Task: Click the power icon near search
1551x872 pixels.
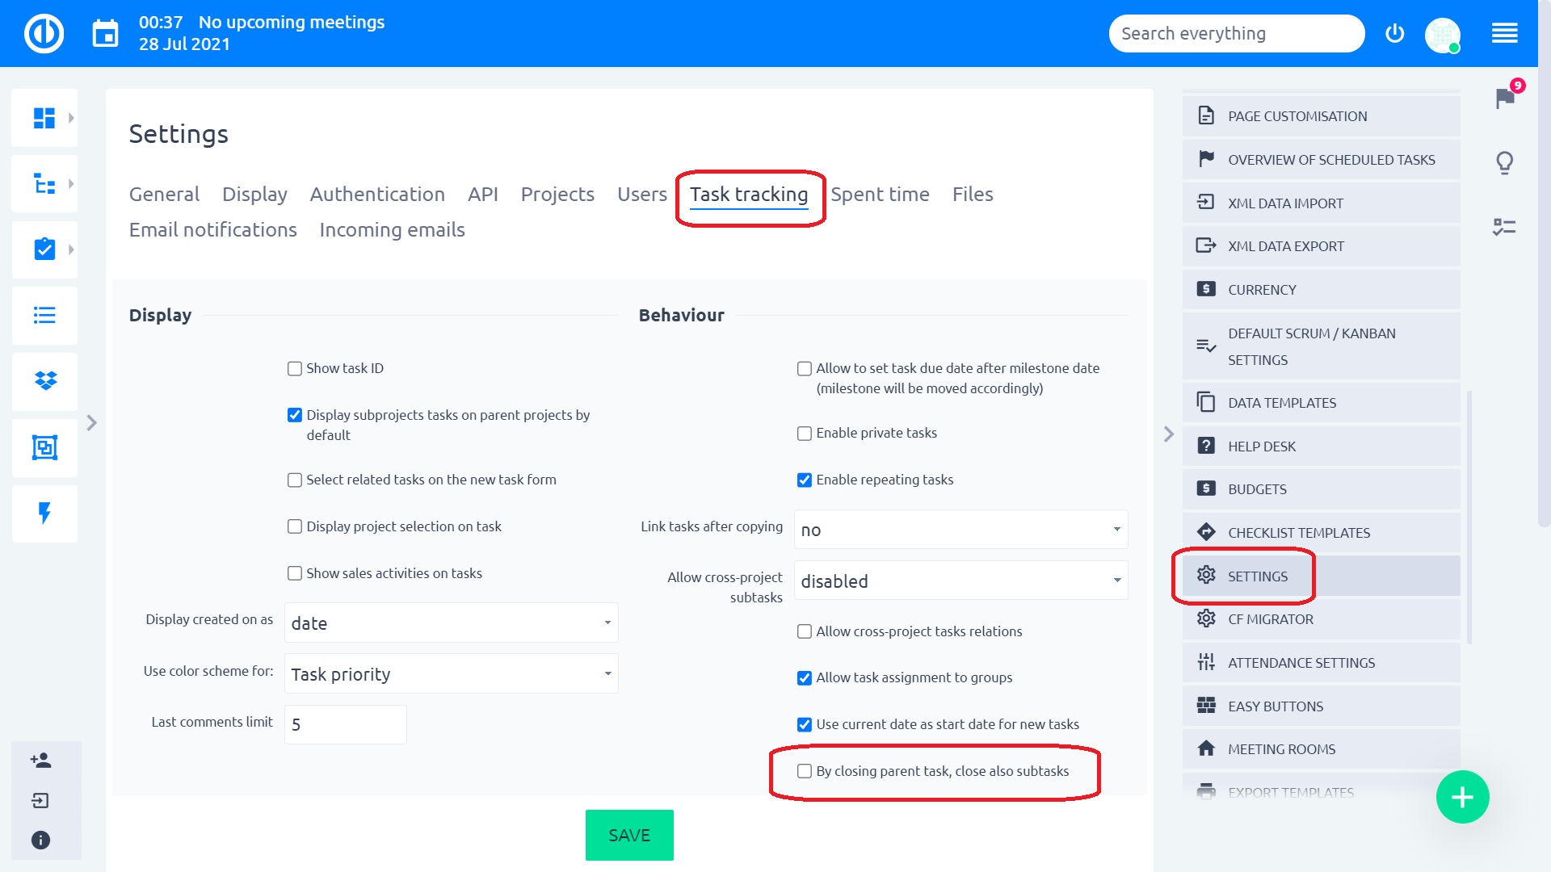Action: point(1394,34)
